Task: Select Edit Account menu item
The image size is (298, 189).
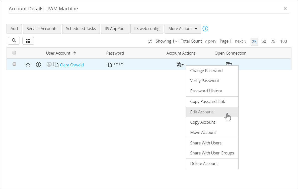Action: pos(212,112)
